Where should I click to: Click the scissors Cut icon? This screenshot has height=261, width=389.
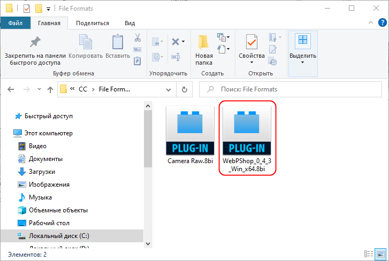(x=138, y=37)
